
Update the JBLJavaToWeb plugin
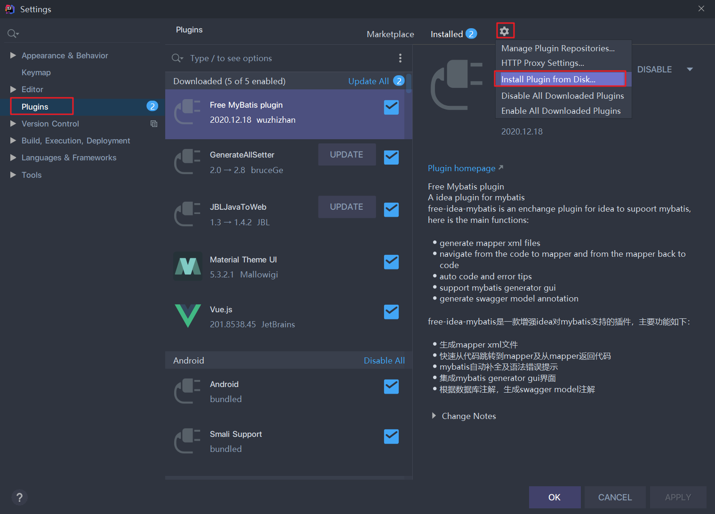347,207
